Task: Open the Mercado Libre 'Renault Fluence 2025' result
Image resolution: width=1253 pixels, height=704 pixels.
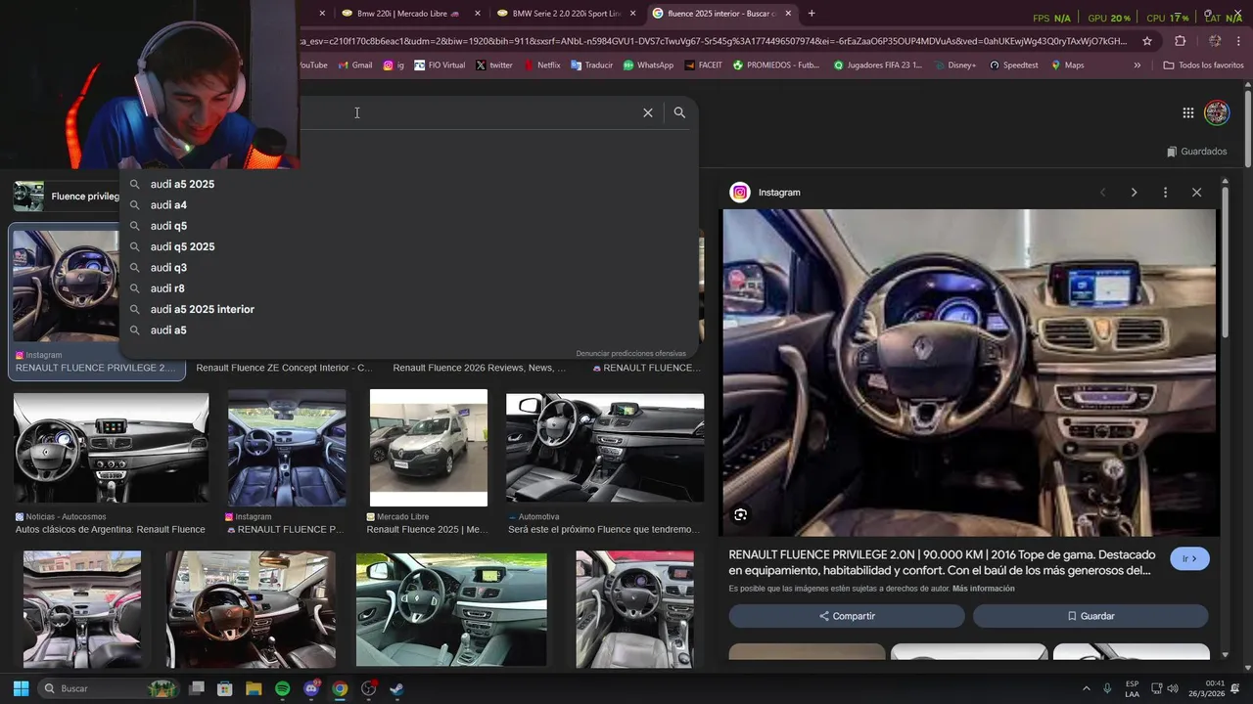Action: point(428,448)
